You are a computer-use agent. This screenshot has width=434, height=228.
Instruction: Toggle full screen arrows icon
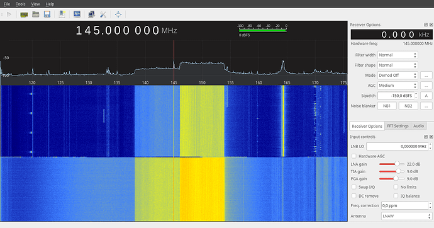pyautogui.click(x=118, y=14)
